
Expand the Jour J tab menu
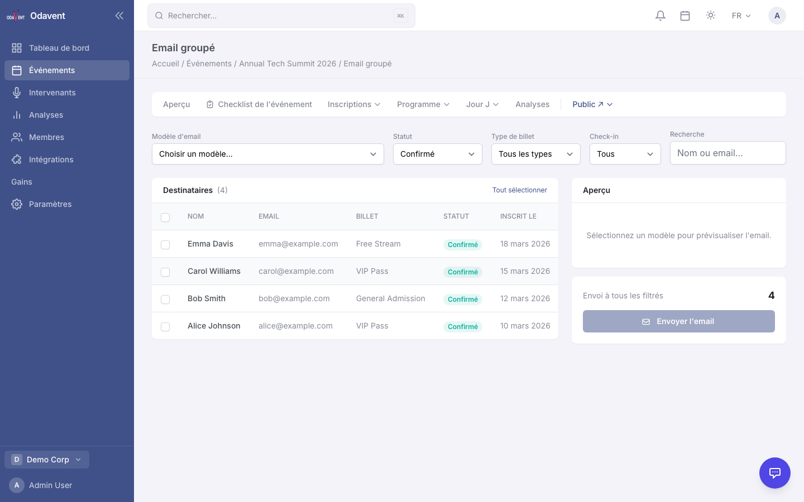482,104
